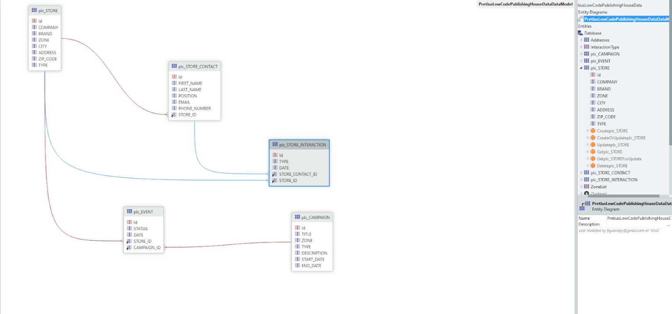Click the Entity Diagrams section header
672x314 pixels.
click(594, 12)
